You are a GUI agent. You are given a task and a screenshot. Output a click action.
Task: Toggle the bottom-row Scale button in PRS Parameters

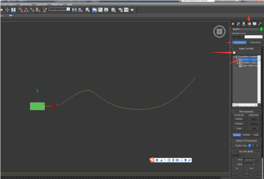pos(256,135)
